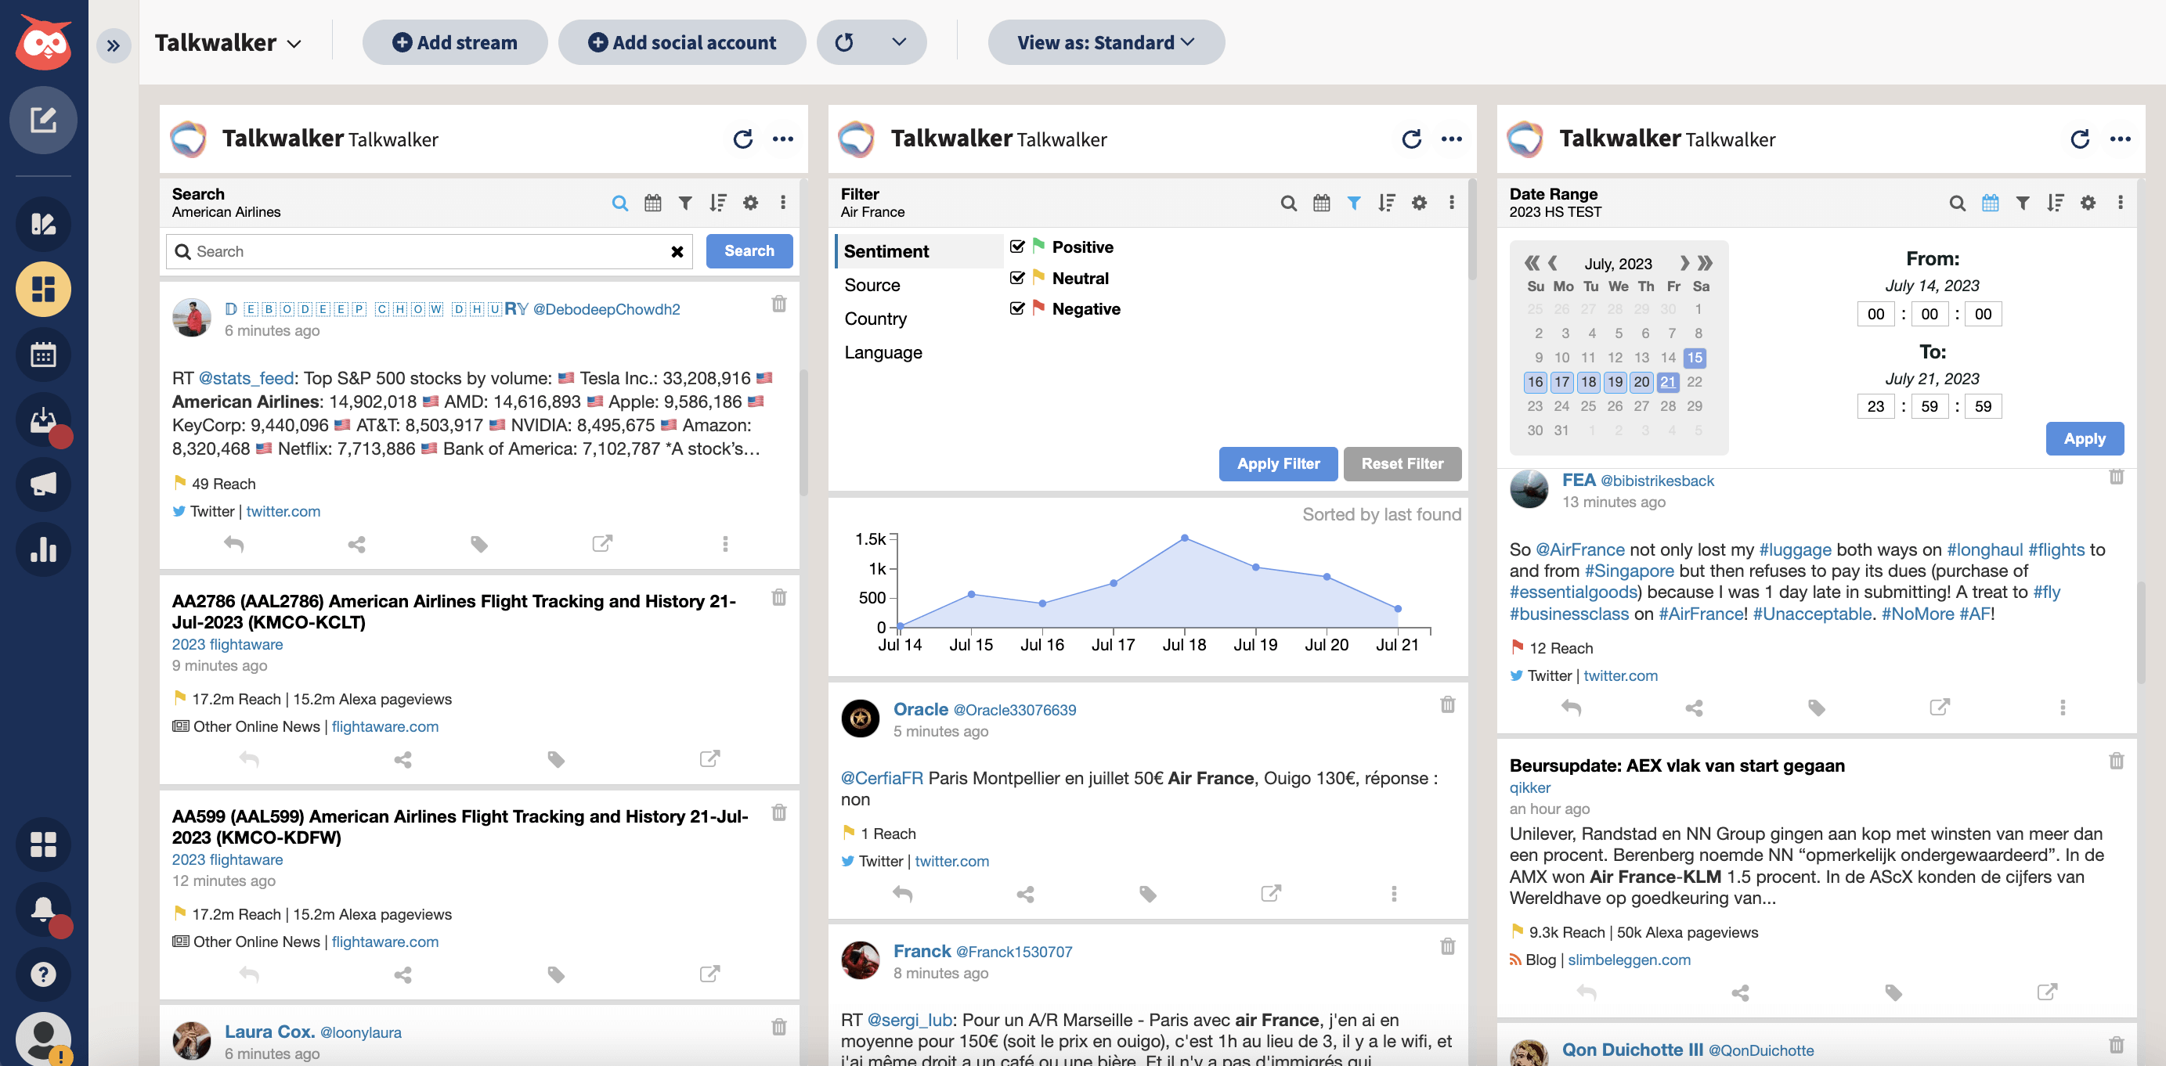
Task: Click the Jul 18 peak point on chart
Action: tap(1184, 537)
